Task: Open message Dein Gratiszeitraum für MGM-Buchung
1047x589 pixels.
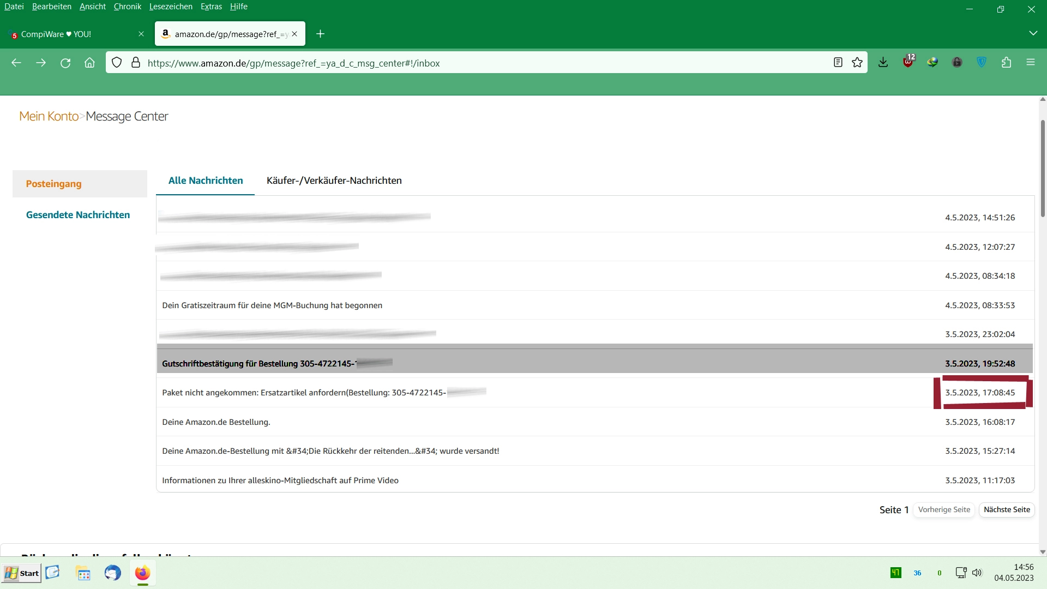Action: click(595, 305)
